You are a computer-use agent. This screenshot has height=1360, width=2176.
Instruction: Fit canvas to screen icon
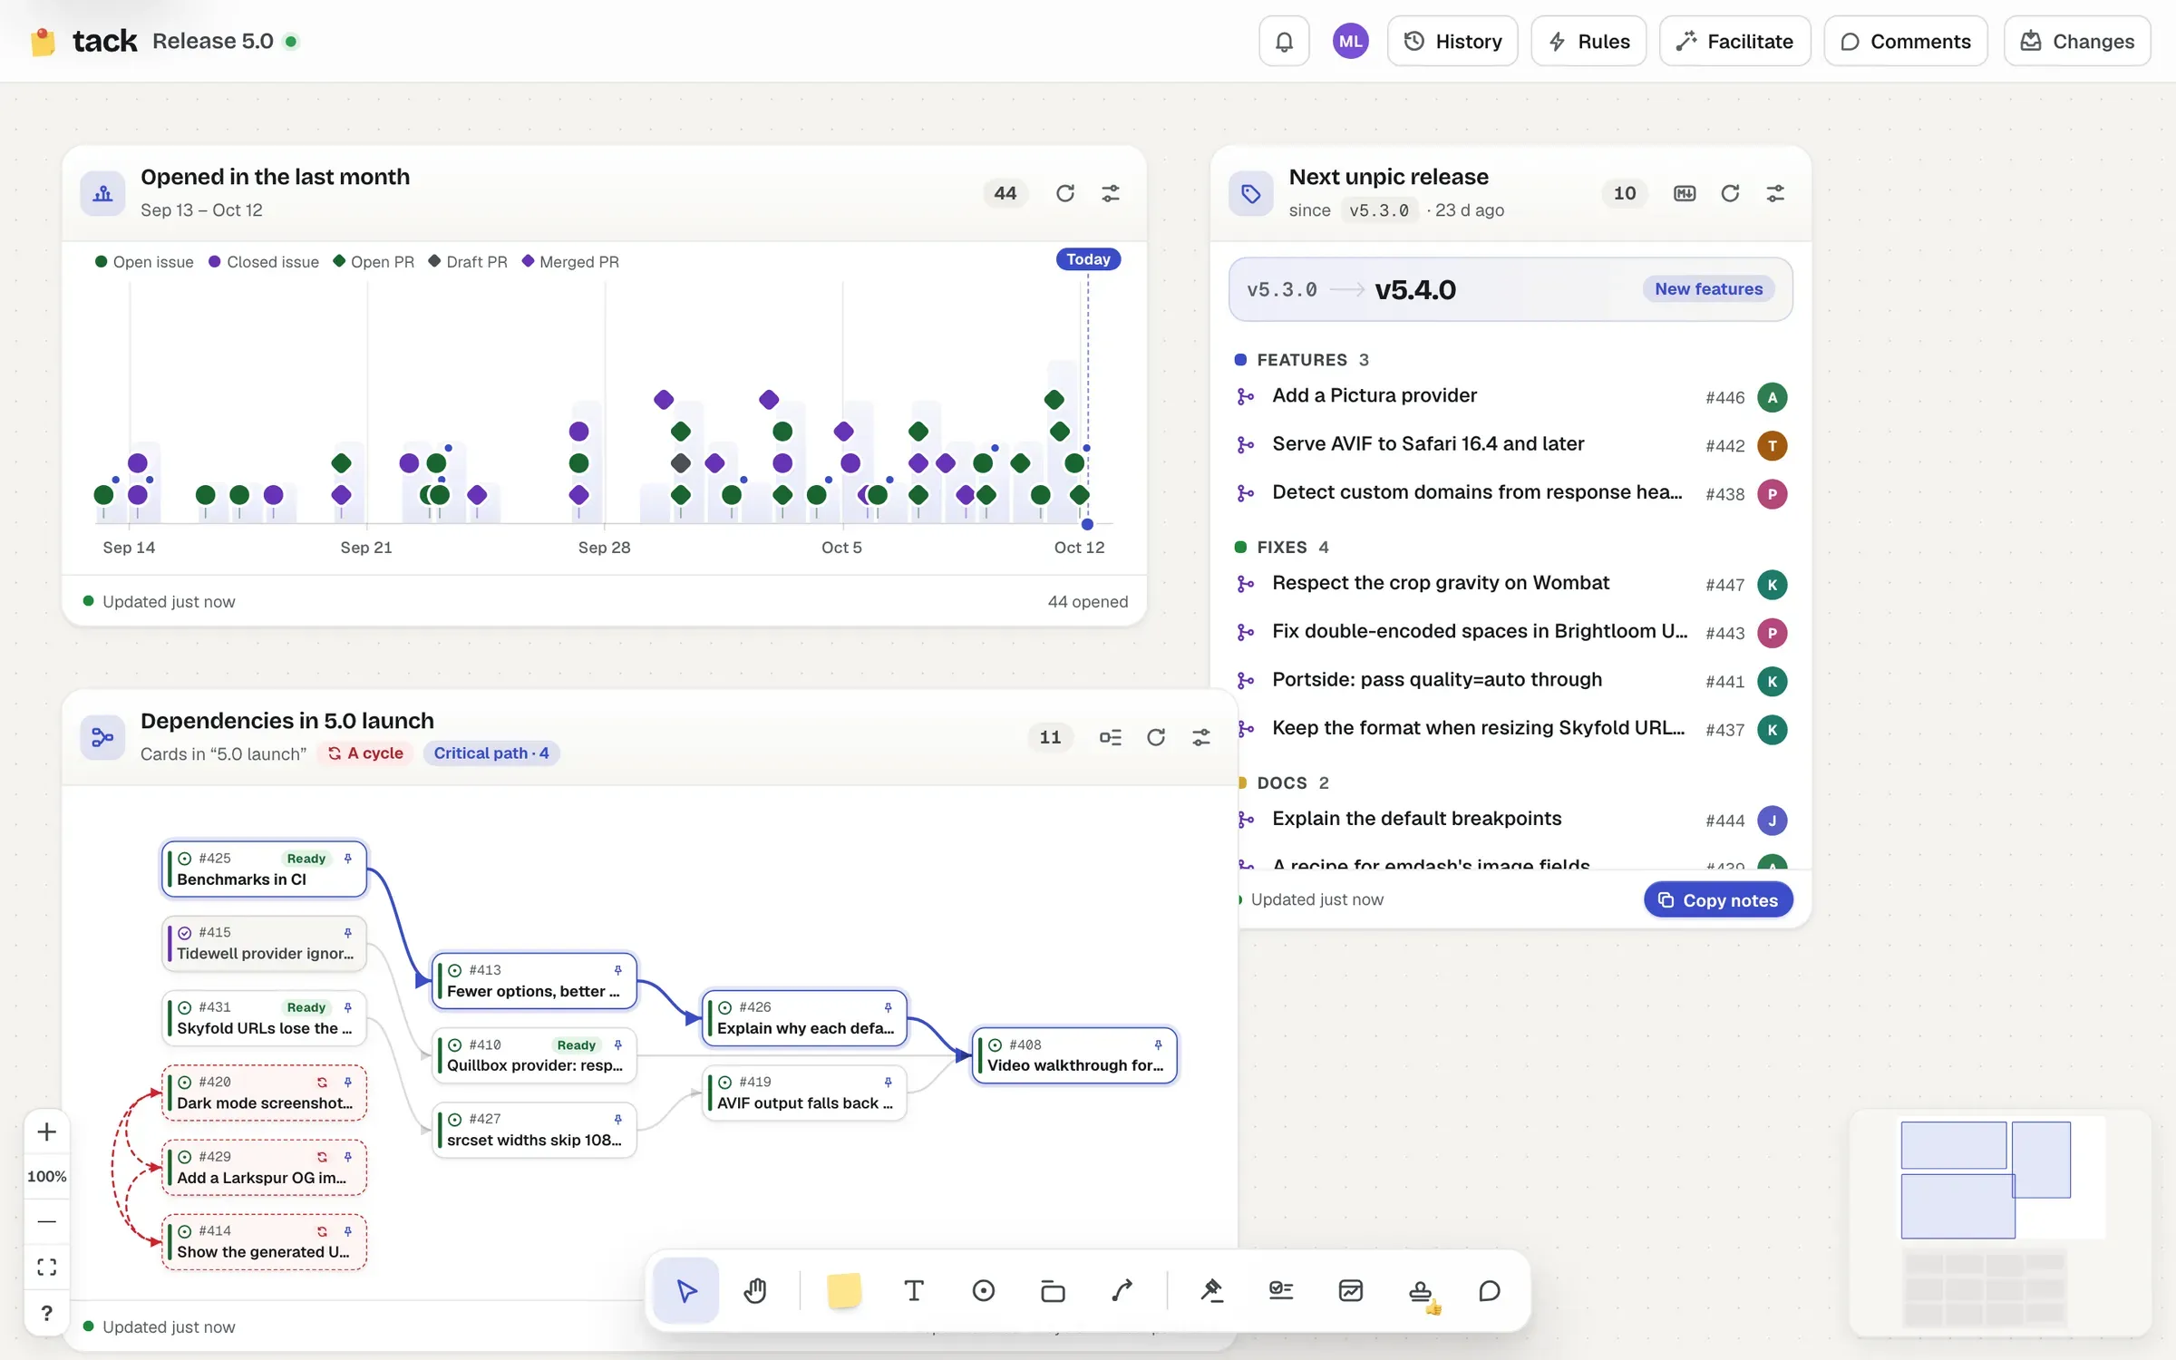pos(47,1267)
